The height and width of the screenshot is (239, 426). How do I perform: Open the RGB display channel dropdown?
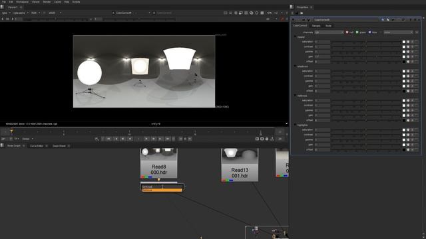point(35,13)
